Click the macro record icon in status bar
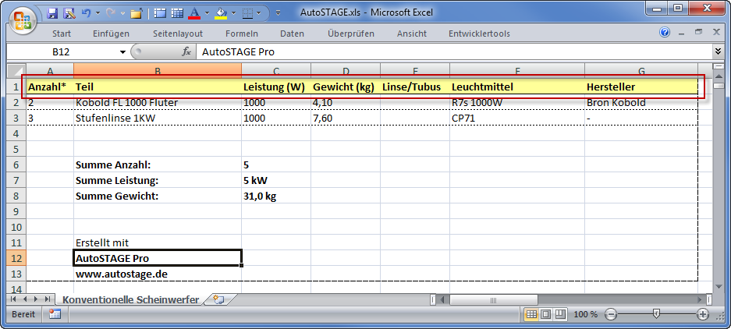 [55, 314]
